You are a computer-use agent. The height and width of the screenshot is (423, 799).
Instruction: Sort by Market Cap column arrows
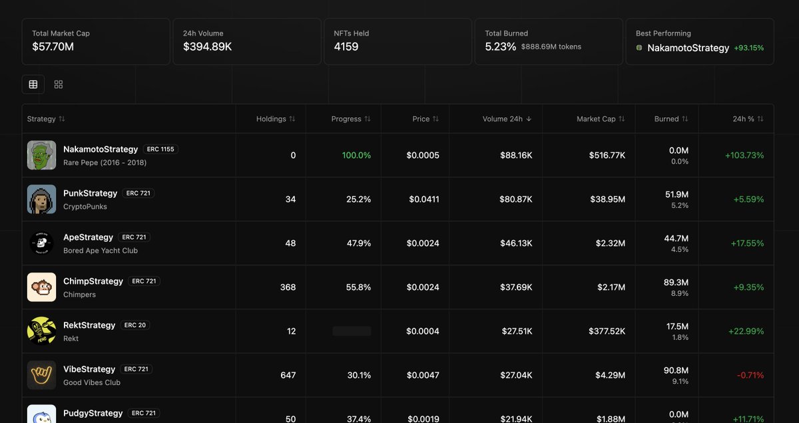pos(622,119)
